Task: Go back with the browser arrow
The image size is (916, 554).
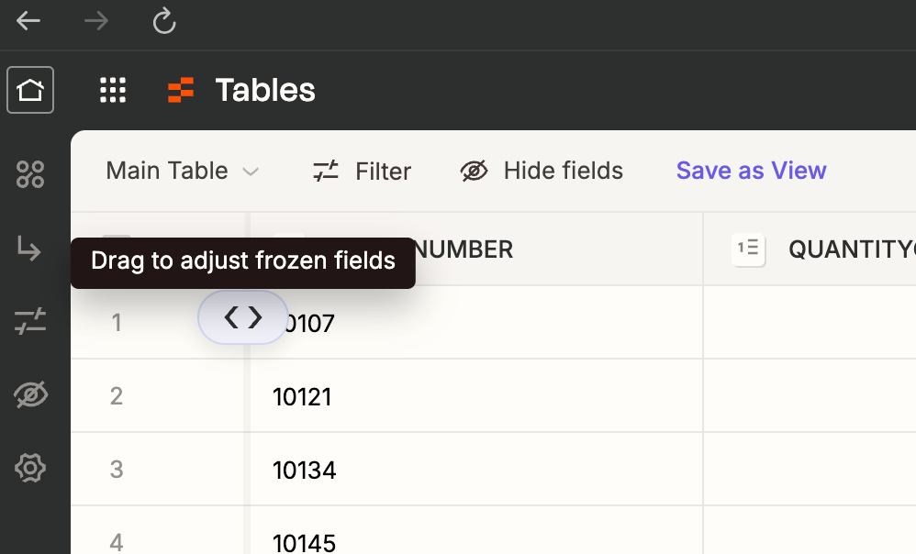Action: point(28,22)
